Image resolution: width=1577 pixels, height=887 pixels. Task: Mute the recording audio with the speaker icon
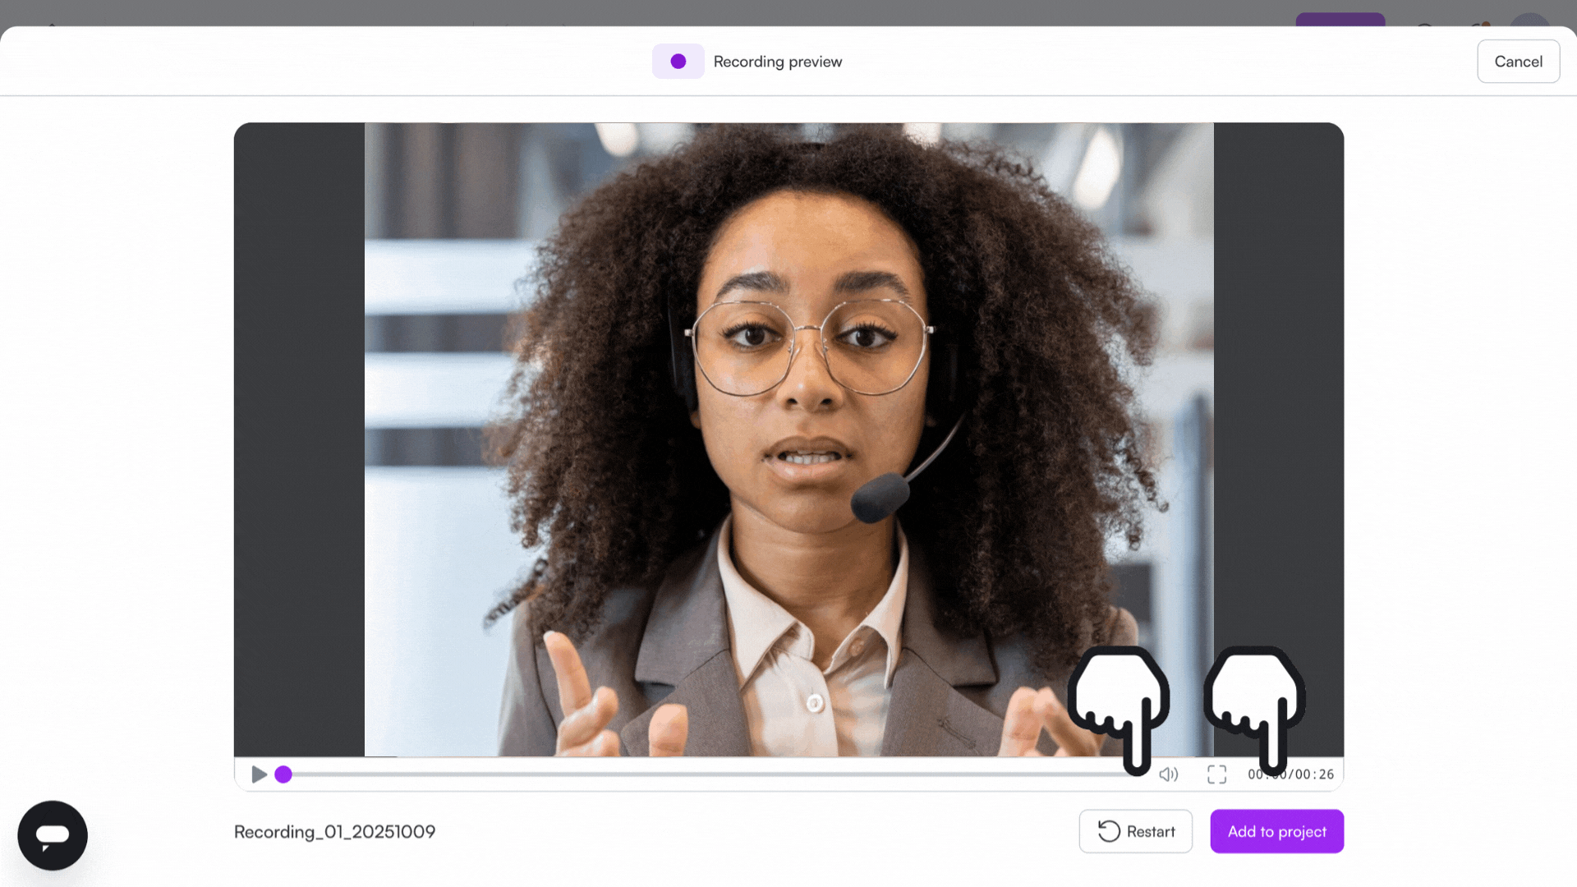[x=1168, y=774]
